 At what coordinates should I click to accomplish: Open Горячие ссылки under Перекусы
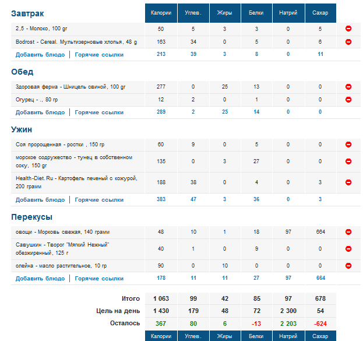click(x=99, y=279)
